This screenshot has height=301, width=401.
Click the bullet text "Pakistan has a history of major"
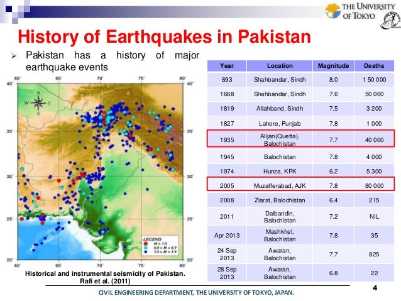pos(113,55)
